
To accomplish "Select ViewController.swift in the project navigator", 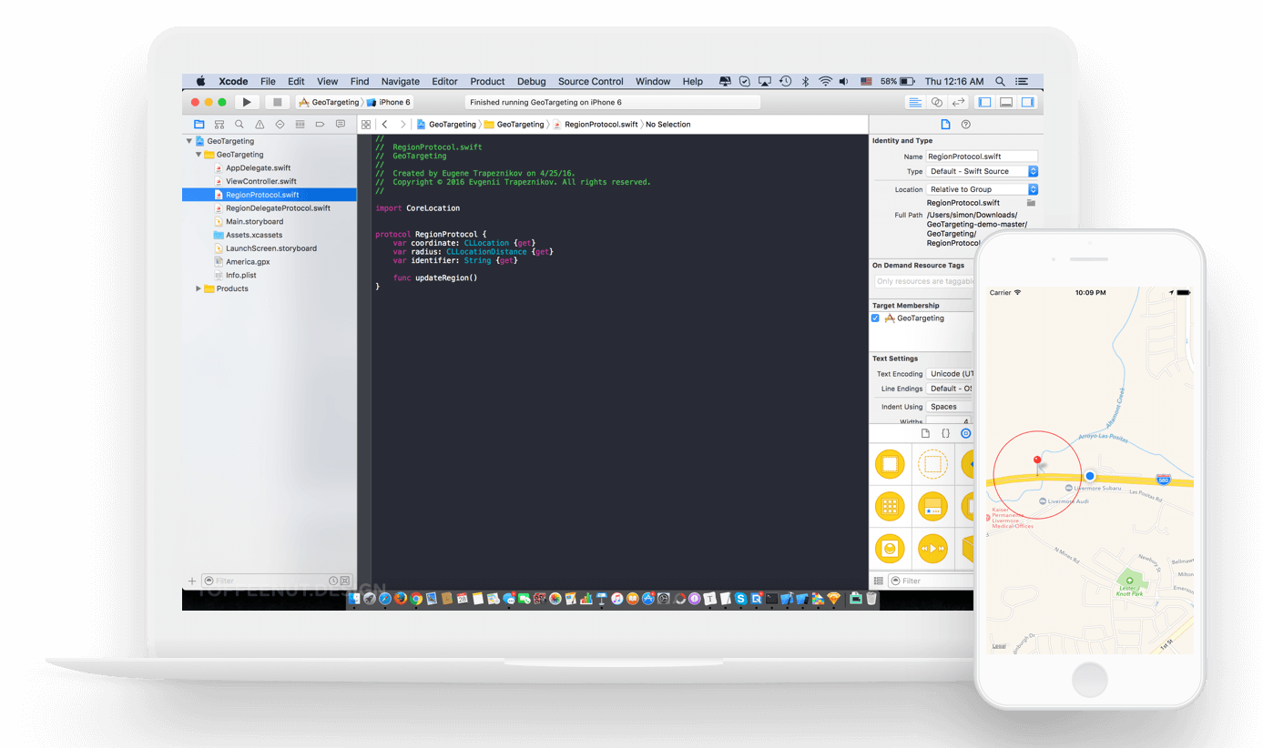I will 260,181.
